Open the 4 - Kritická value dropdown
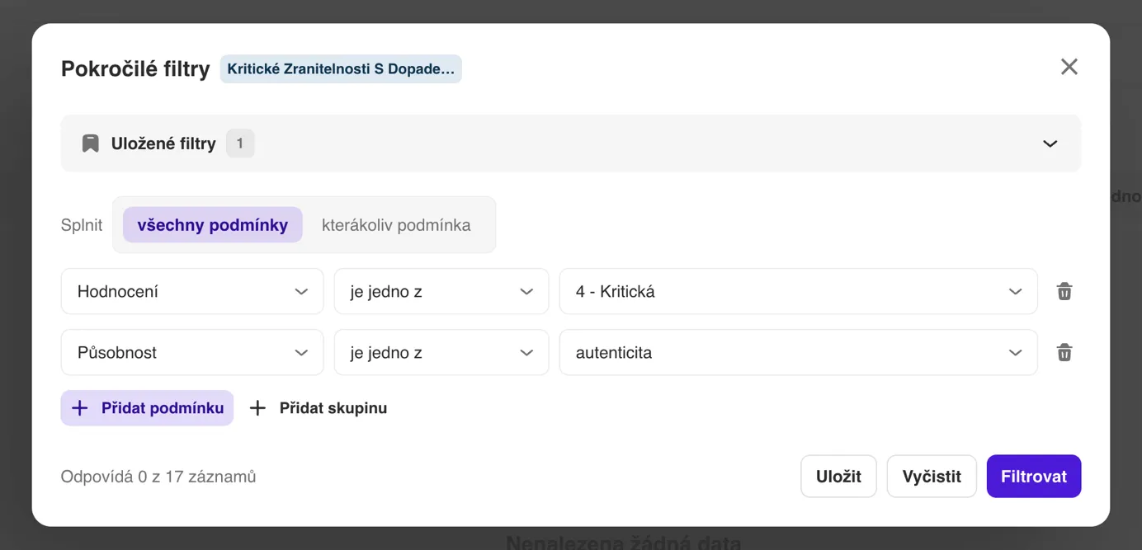Image resolution: width=1142 pixels, height=550 pixels. [x=798, y=291]
